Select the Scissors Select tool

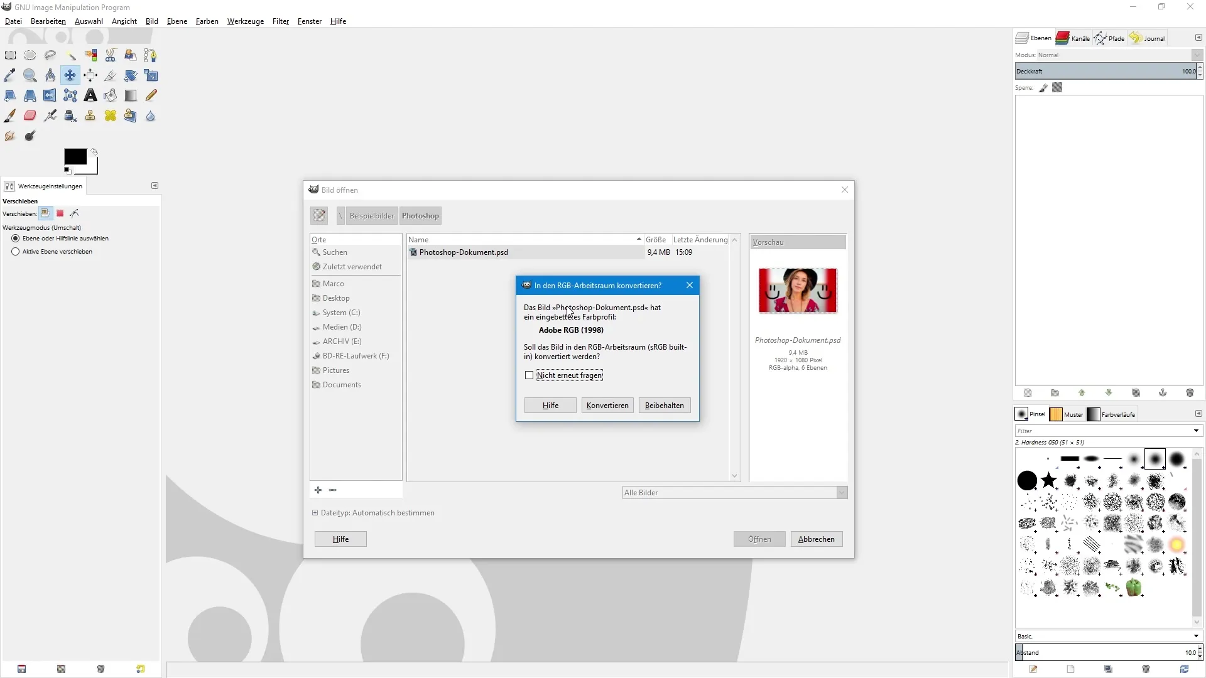111,55
